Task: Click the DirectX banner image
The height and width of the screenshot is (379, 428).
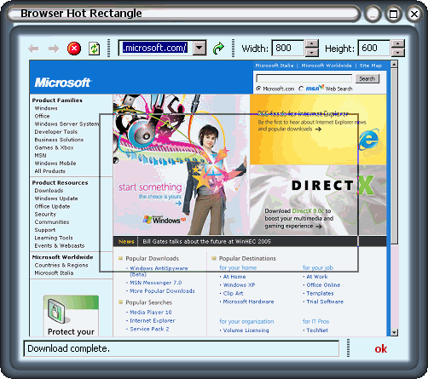Action: point(318,200)
